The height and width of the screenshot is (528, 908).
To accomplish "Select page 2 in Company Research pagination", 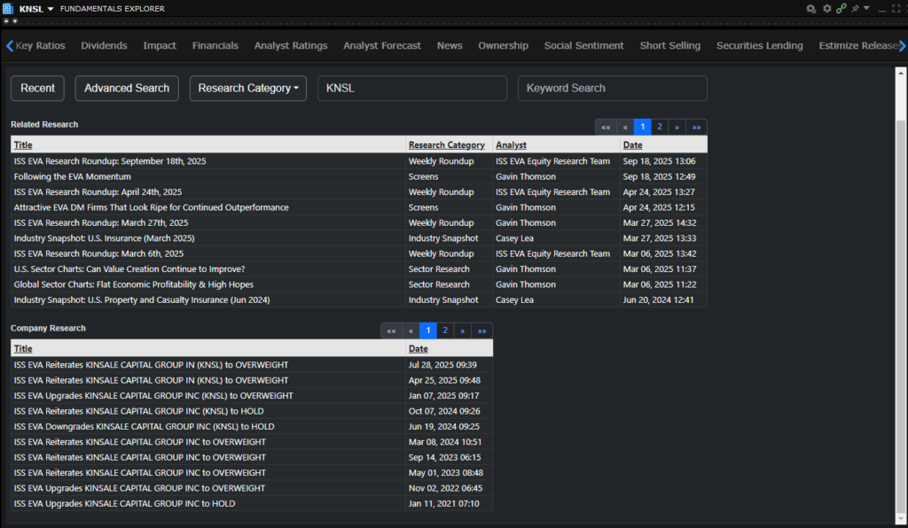I will [445, 330].
